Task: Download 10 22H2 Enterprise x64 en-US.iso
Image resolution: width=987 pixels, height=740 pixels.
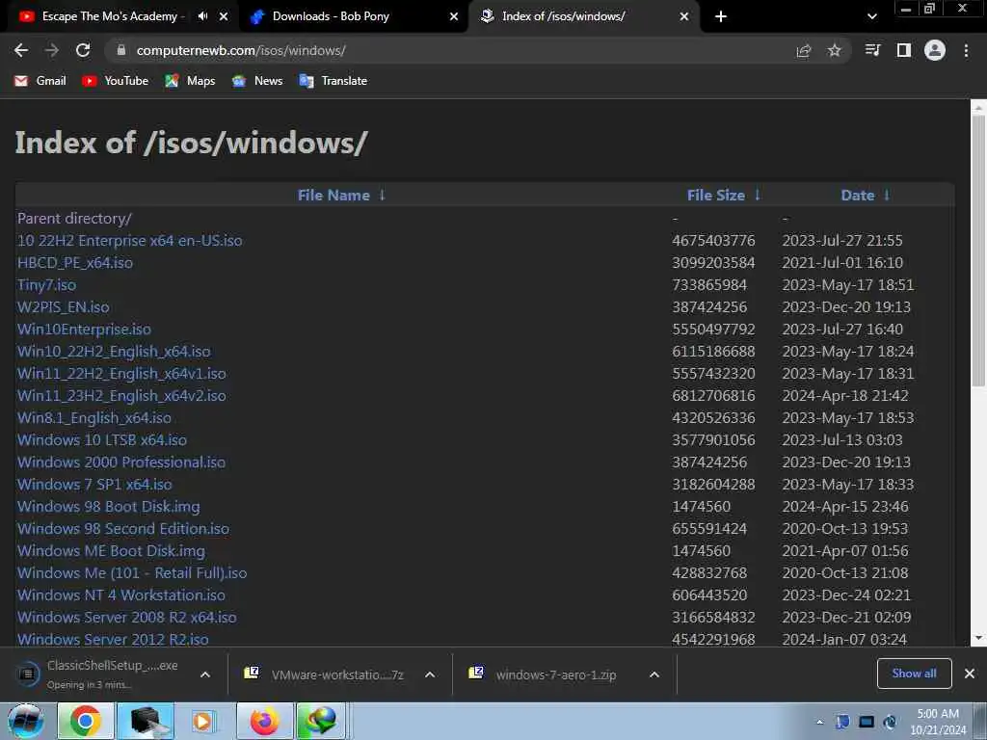Action: (x=130, y=240)
